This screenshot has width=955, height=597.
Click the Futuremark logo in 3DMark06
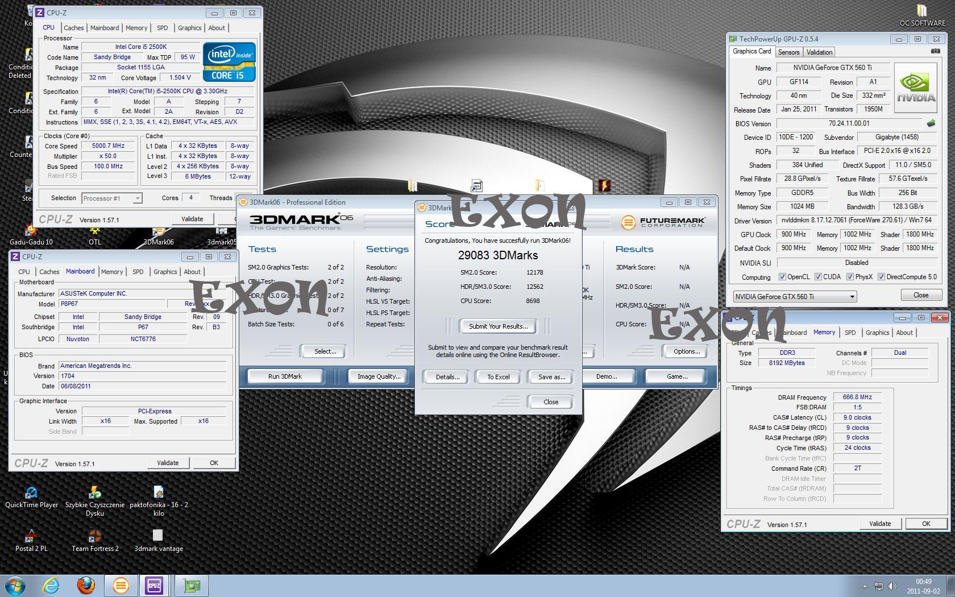(663, 222)
